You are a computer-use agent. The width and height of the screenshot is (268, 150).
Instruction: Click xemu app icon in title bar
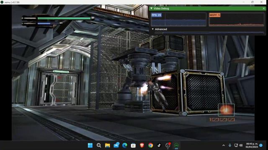tap(2, 2)
